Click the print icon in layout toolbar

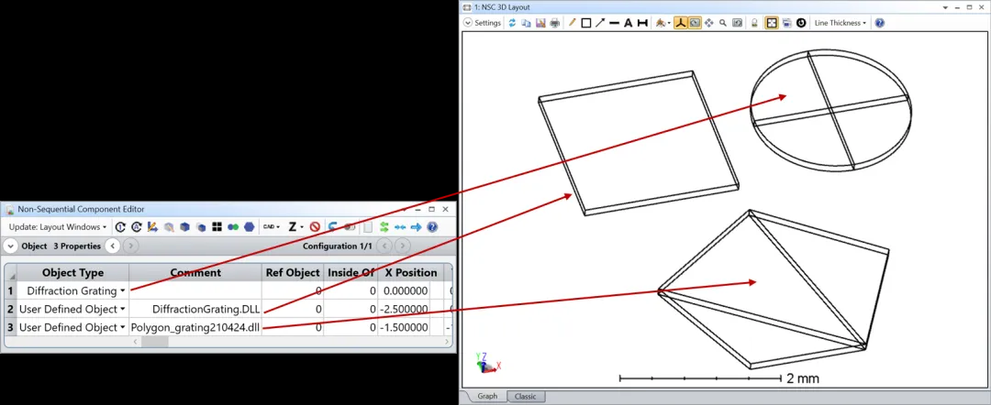point(554,23)
